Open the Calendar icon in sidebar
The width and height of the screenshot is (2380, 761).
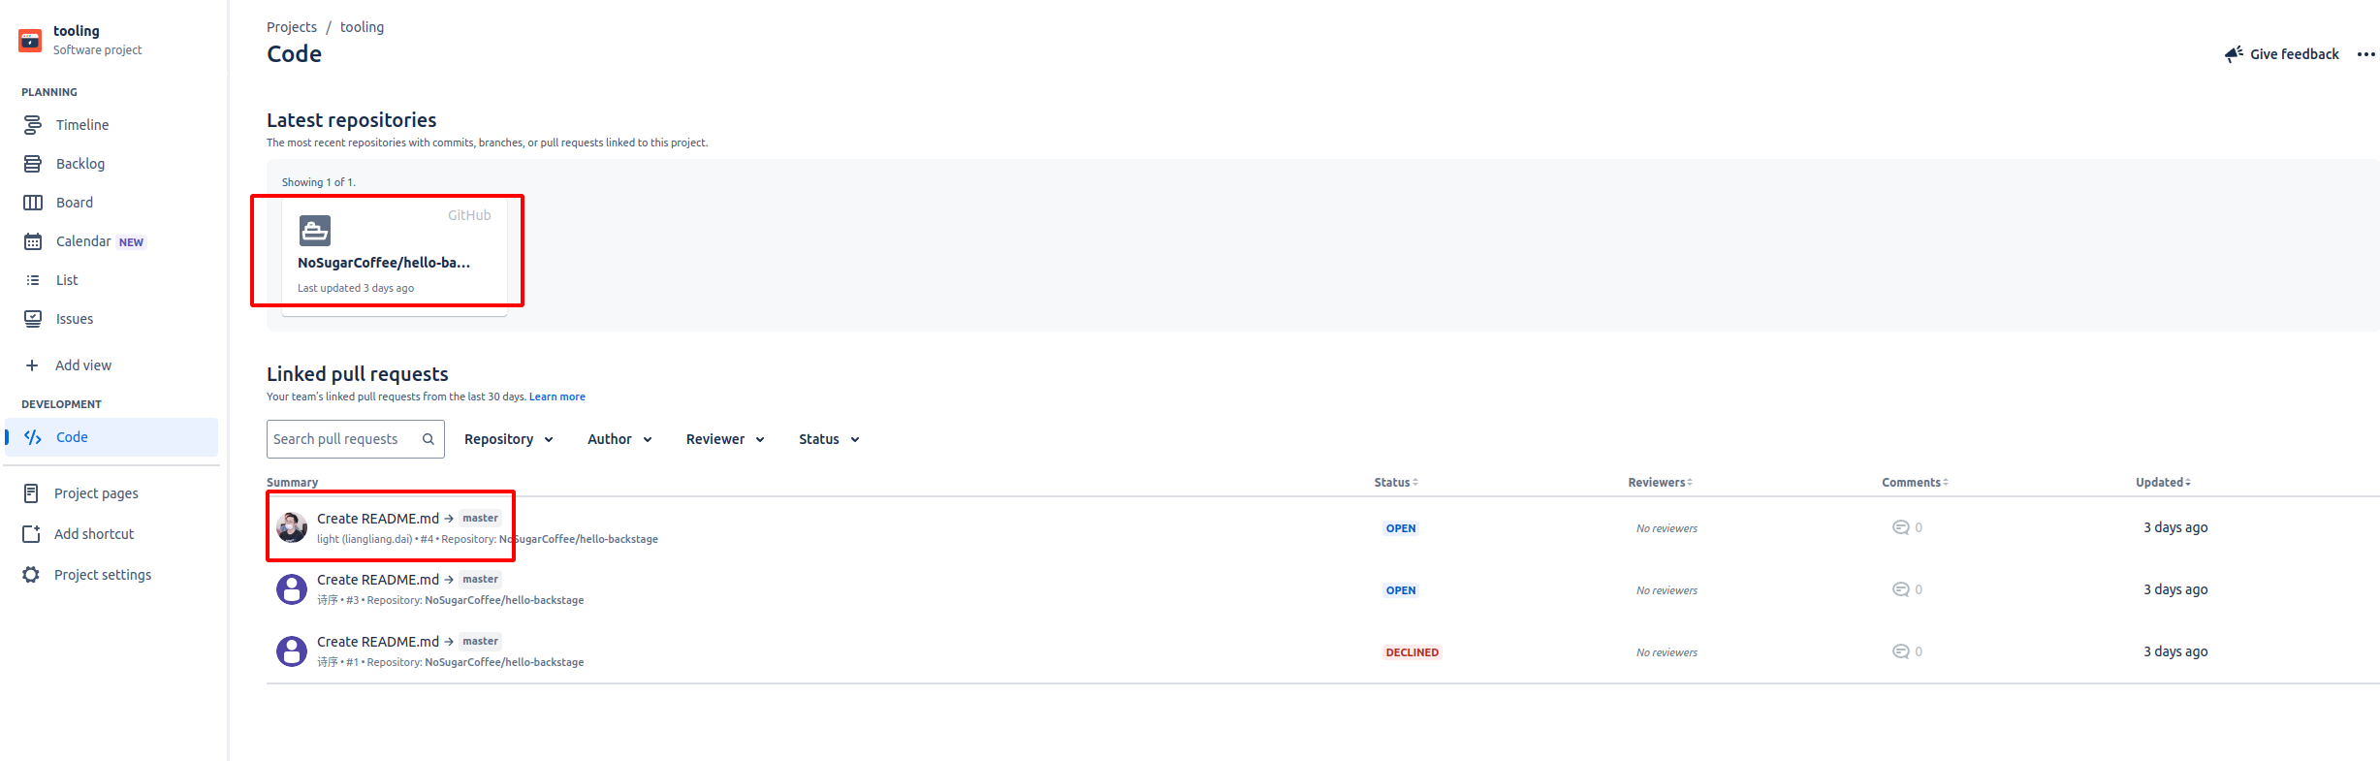pyautogui.click(x=33, y=241)
